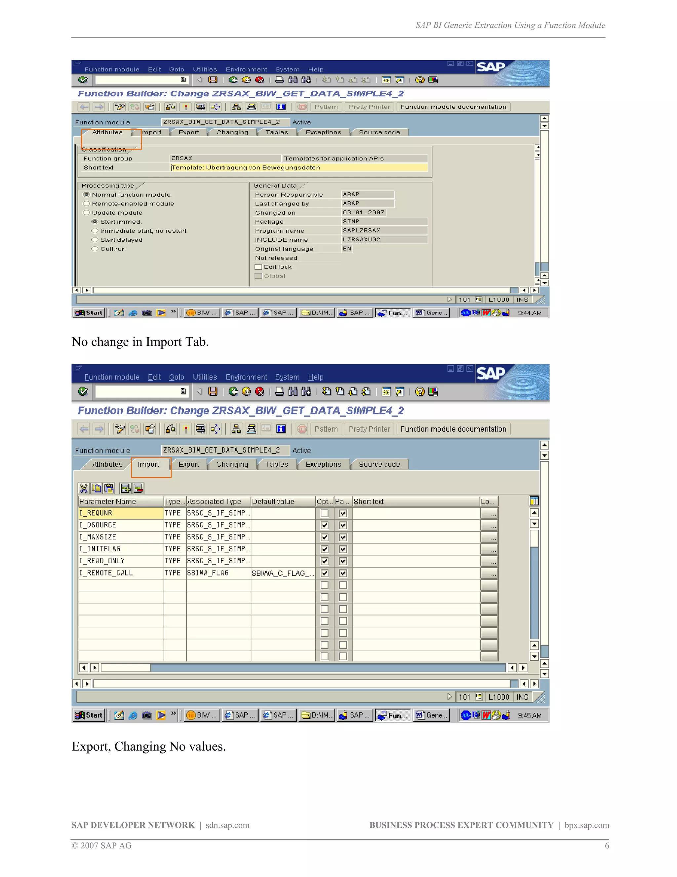The height and width of the screenshot is (877, 677).
Task: Toggle Optional checkbox for I_REQUNR row
Action: pos(325,513)
